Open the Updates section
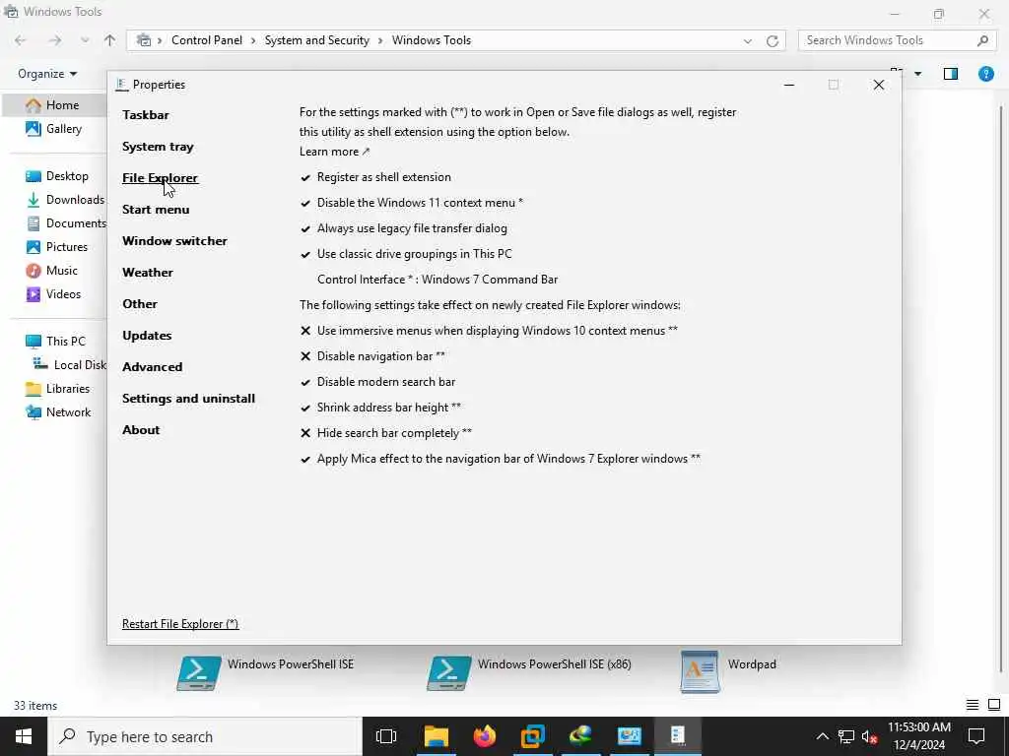 coord(147,336)
